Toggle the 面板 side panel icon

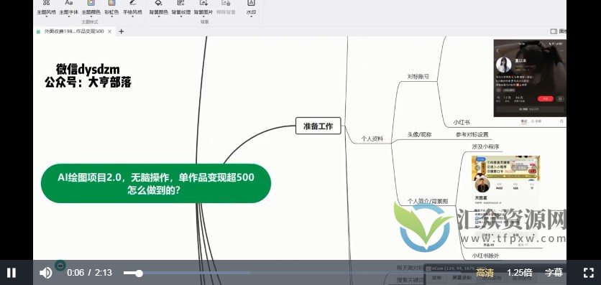(554, 32)
